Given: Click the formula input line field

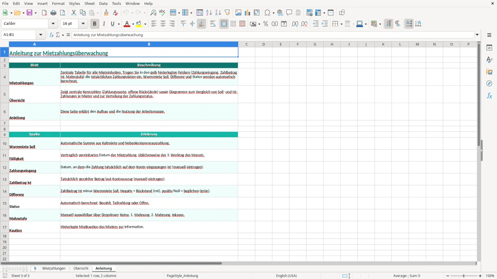Looking at the screenshot, I should (273, 35).
